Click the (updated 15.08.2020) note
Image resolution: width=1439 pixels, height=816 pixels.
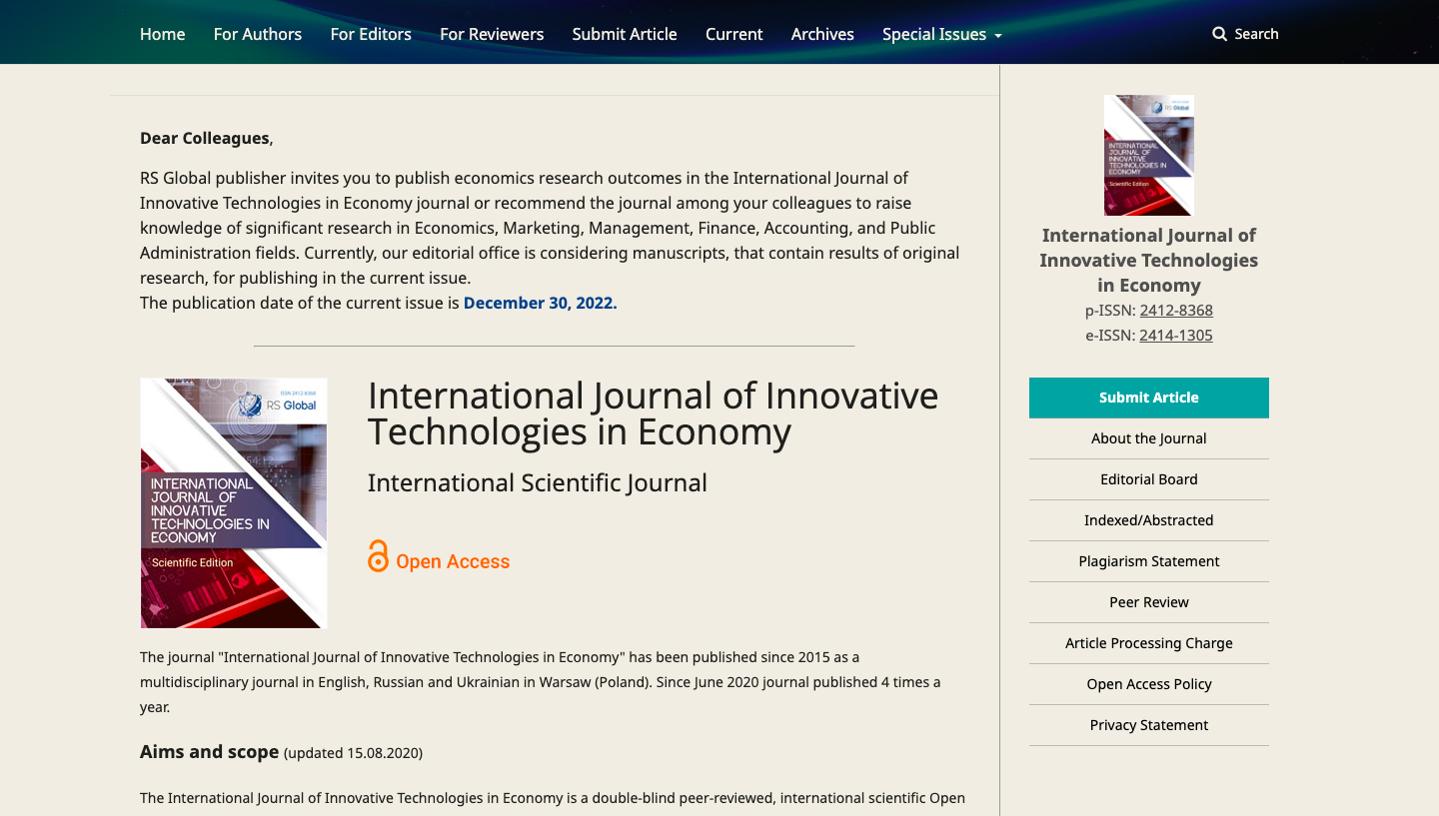tap(353, 753)
